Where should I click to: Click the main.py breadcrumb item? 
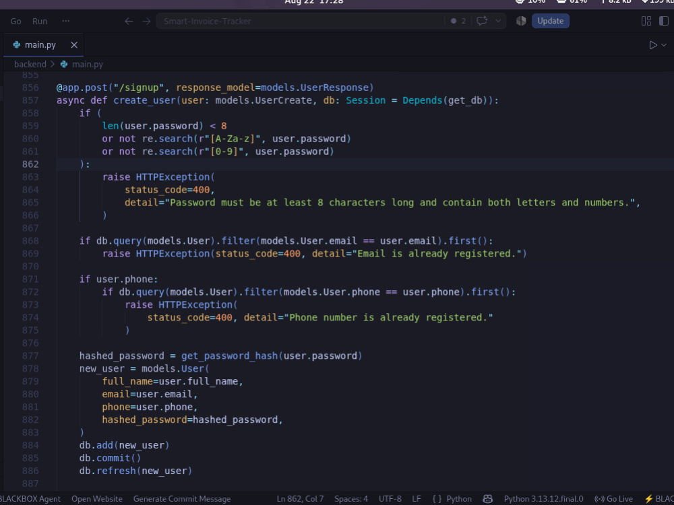pyautogui.click(x=87, y=64)
